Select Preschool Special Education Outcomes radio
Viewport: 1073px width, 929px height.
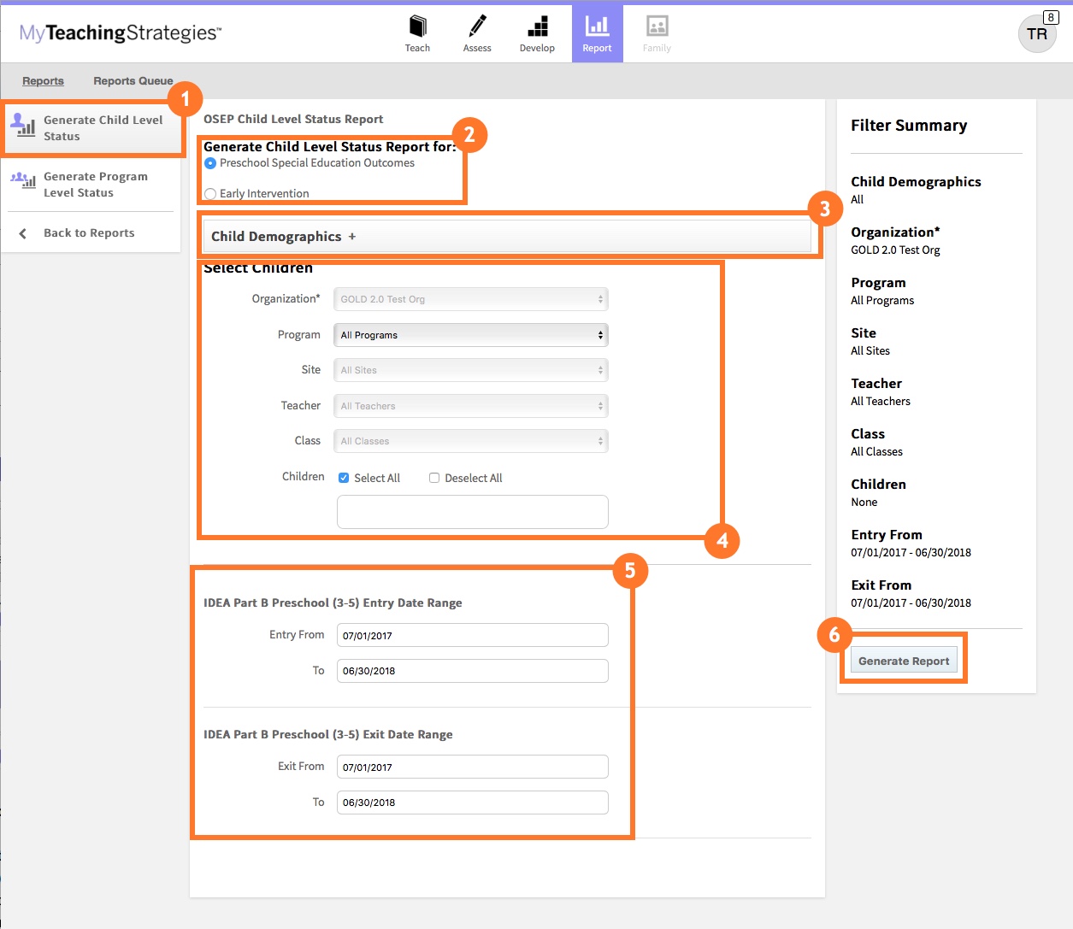[210, 163]
